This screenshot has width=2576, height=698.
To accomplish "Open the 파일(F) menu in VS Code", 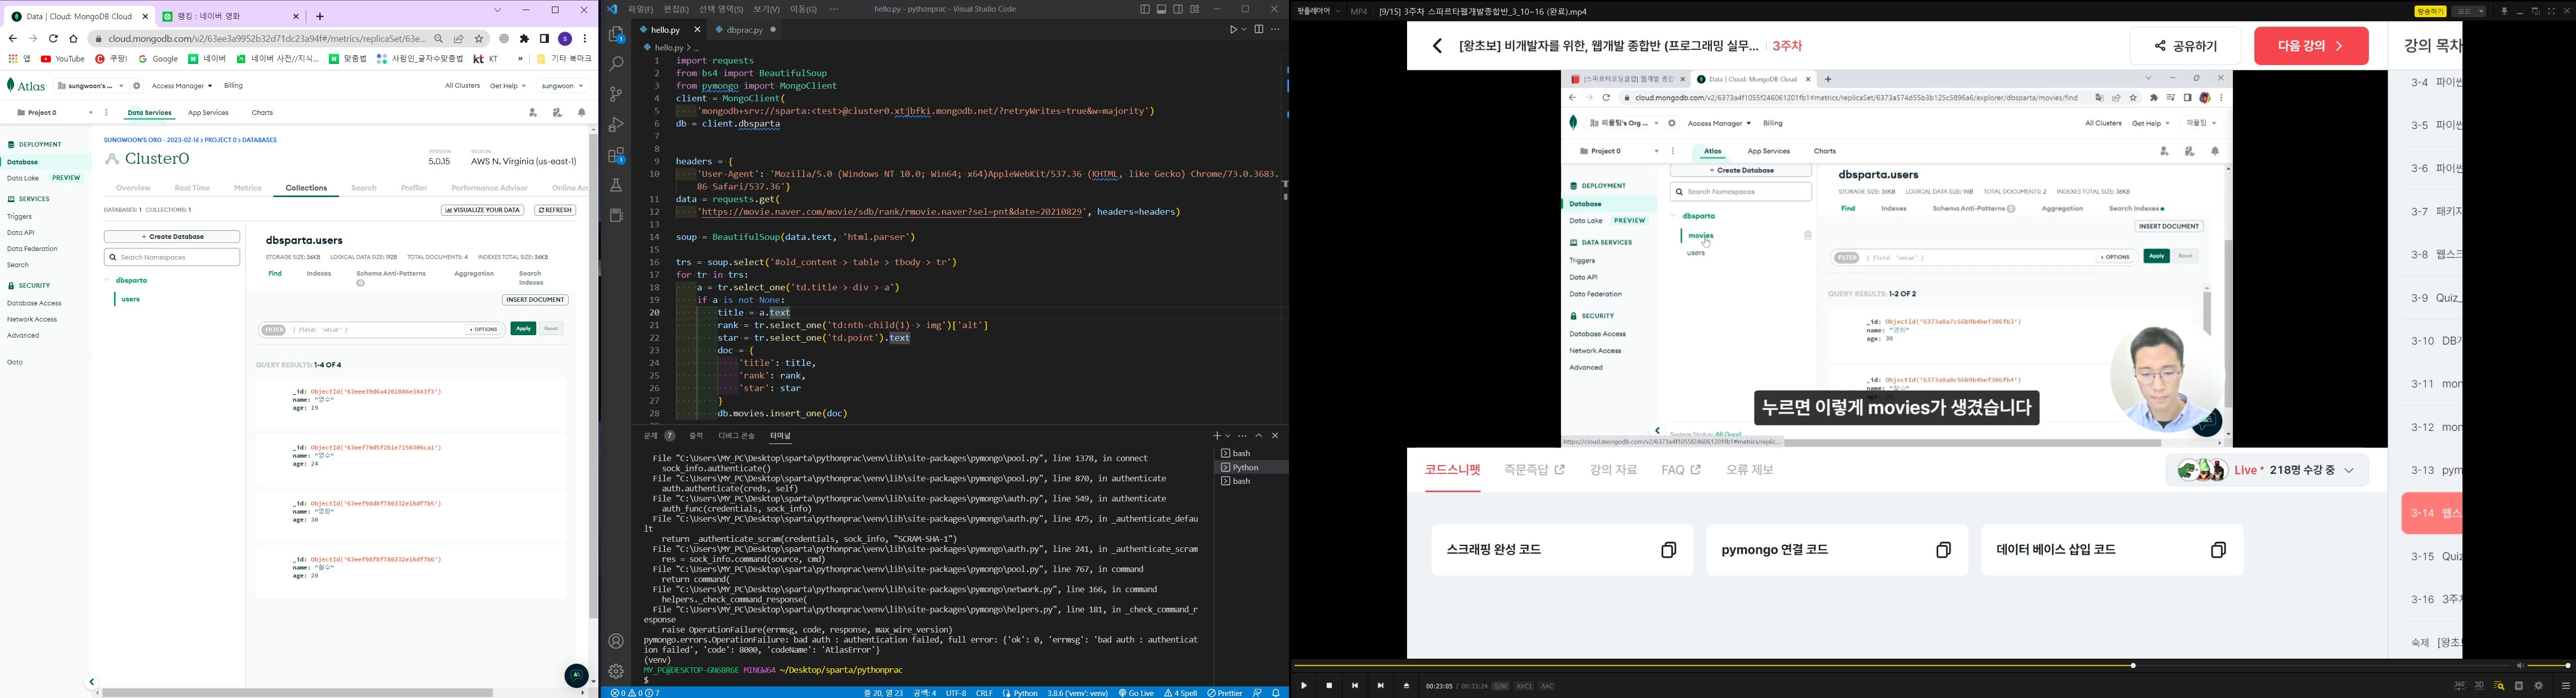I will point(640,10).
